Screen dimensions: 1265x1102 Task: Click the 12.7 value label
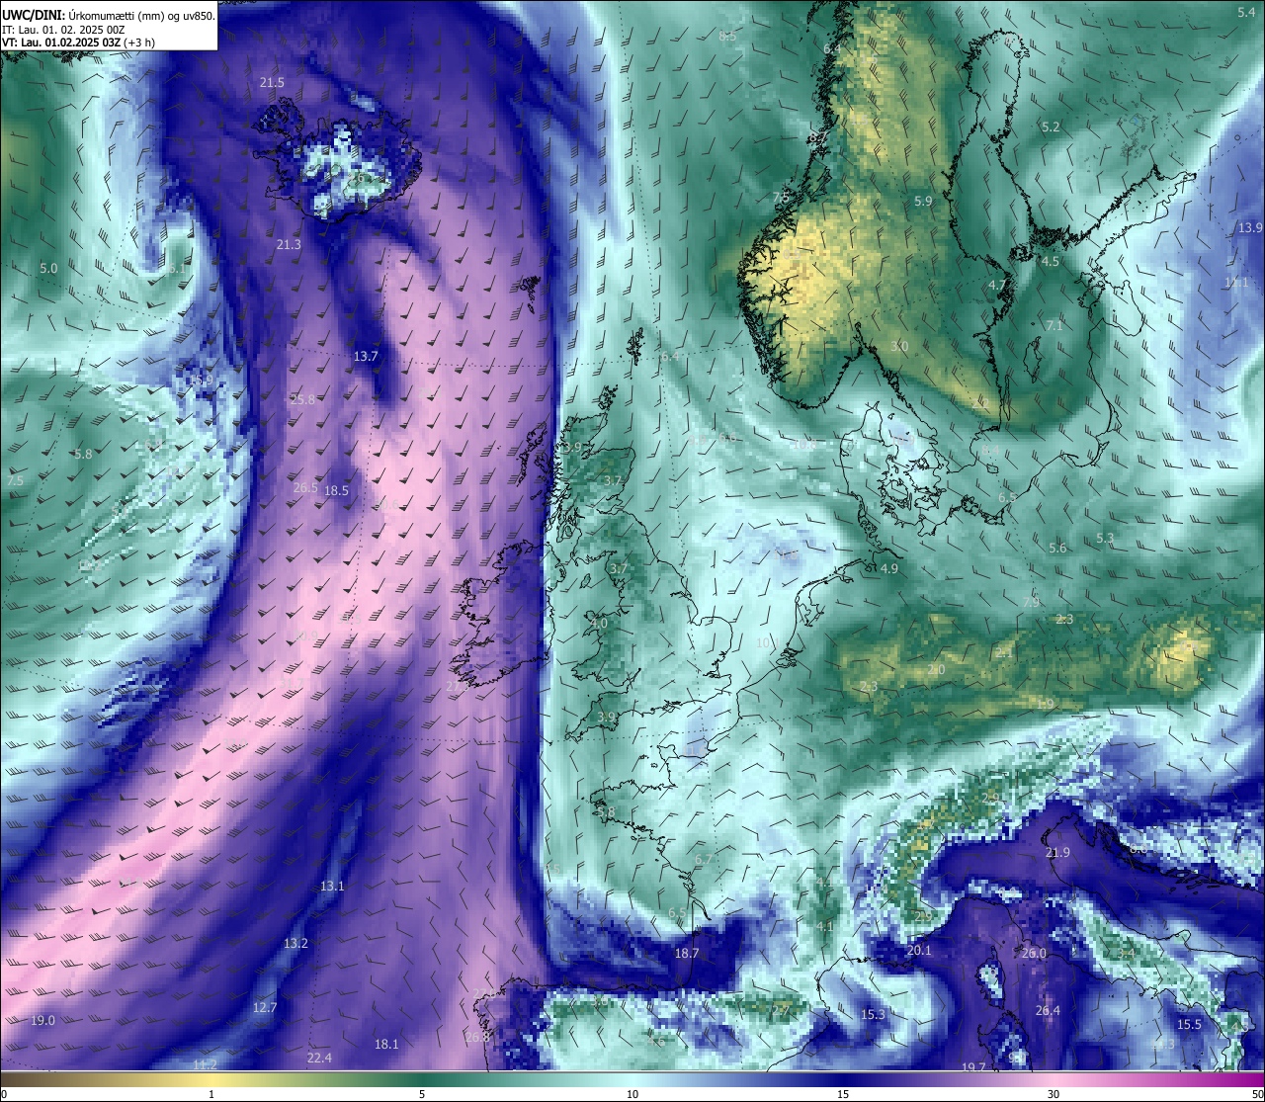point(265,1007)
